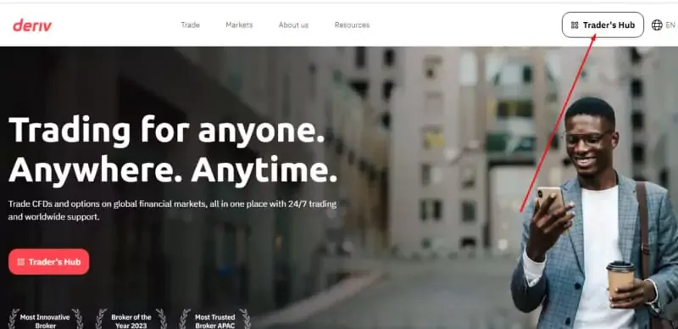Select the EN language option

670,25
